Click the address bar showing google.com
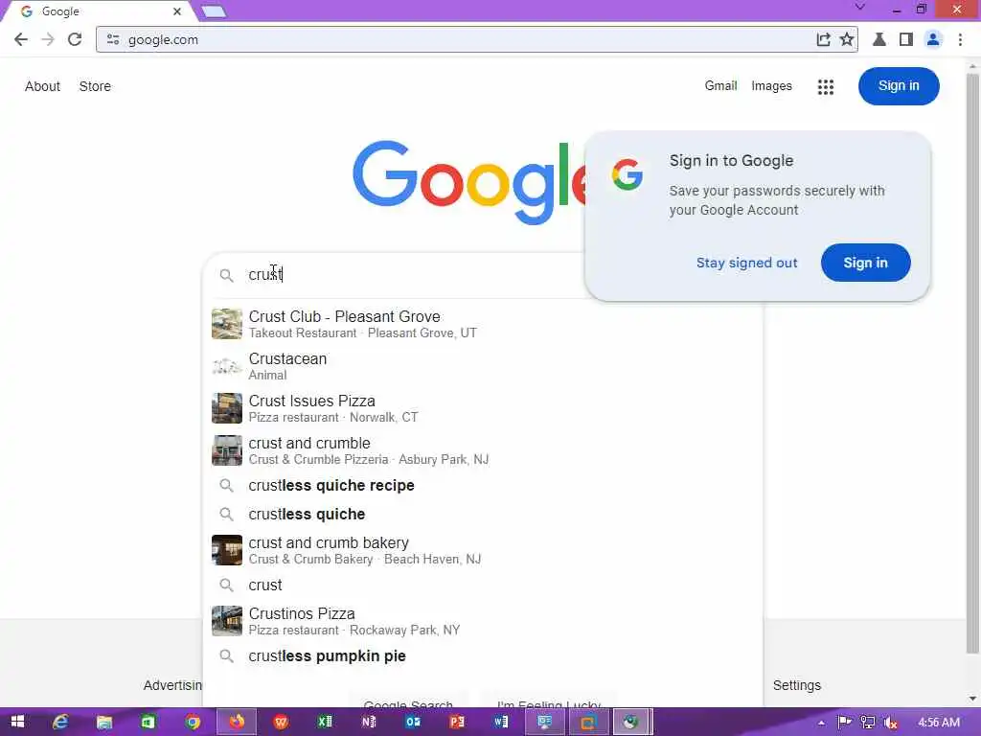This screenshot has height=736, width=981. click(x=462, y=39)
